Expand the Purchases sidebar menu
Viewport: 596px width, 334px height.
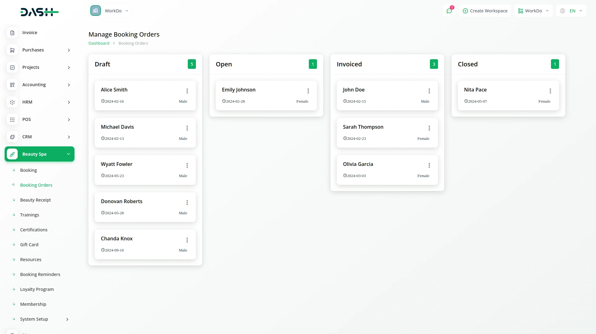coord(39,50)
